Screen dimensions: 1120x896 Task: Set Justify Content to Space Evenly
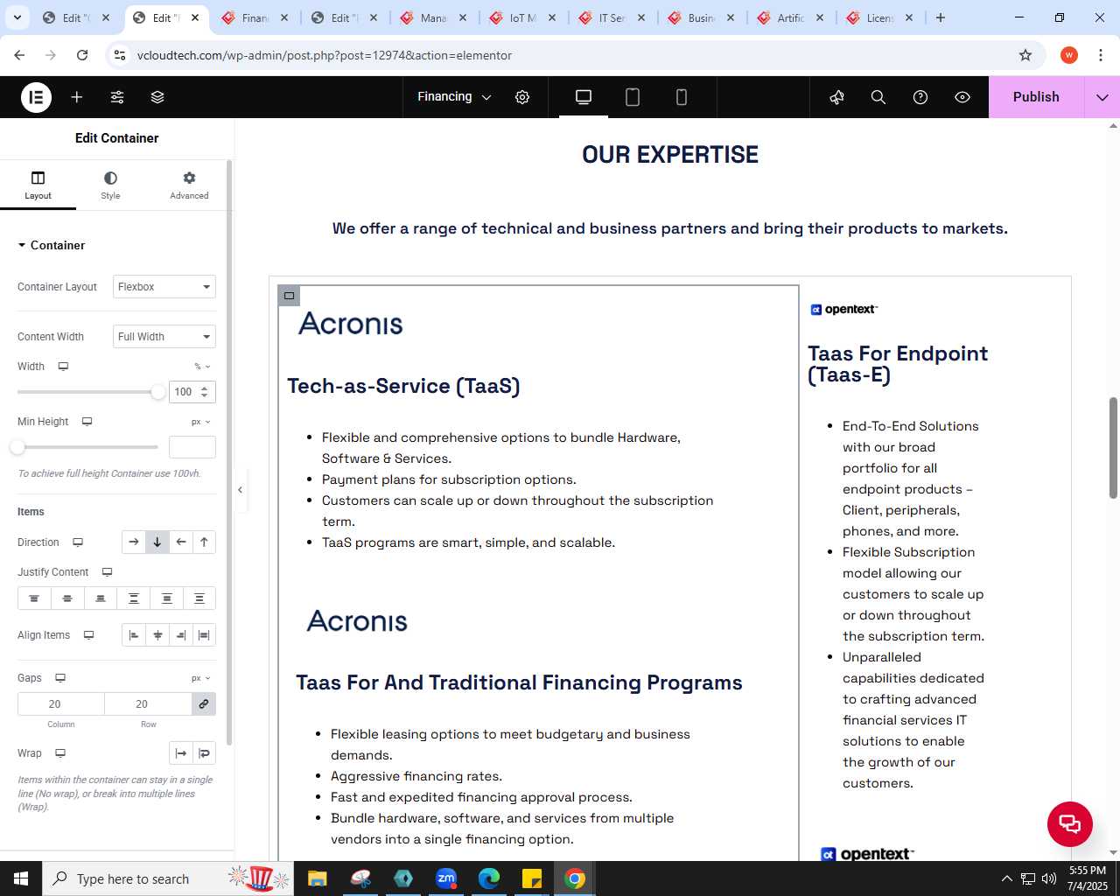tap(199, 598)
